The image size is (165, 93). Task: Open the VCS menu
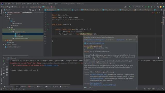click(46, 4)
